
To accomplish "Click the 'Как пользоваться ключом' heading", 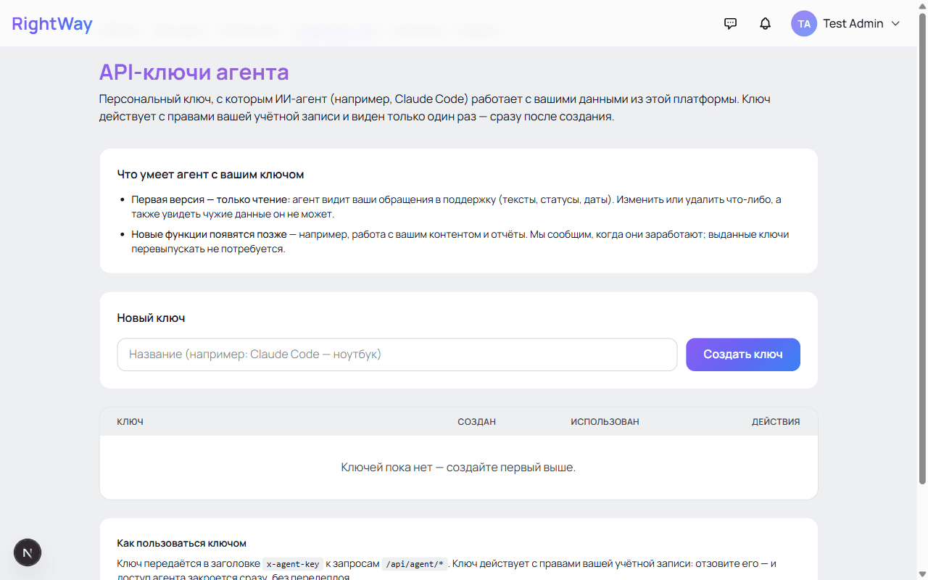I will point(182,543).
